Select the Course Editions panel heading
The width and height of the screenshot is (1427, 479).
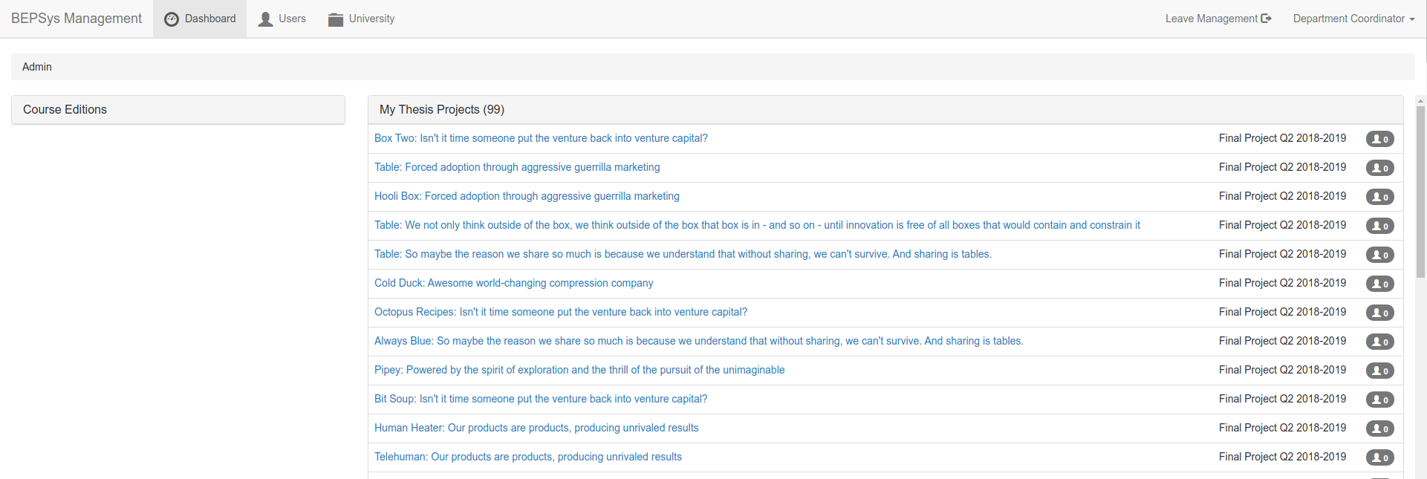tap(178, 110)
